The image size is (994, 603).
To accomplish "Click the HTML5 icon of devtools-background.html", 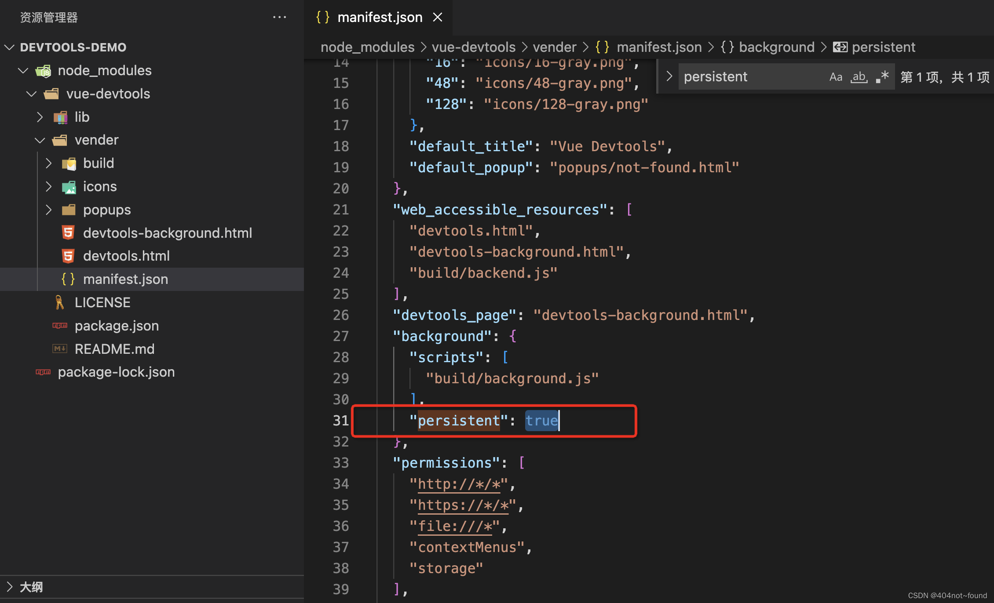I will pos(68,233).
